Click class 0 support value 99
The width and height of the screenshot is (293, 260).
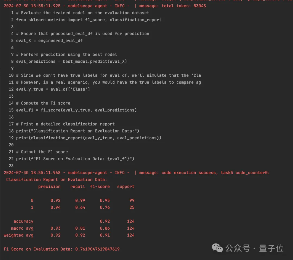coord(132,200)
